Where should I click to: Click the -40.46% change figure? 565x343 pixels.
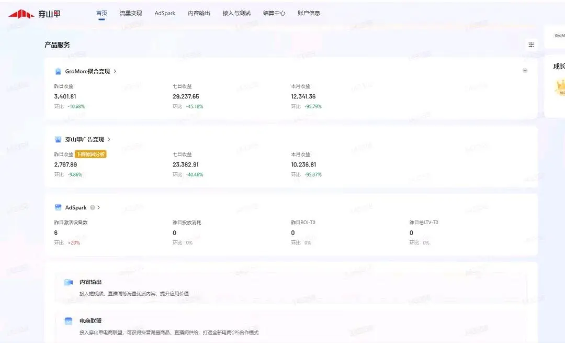[195, 174]
